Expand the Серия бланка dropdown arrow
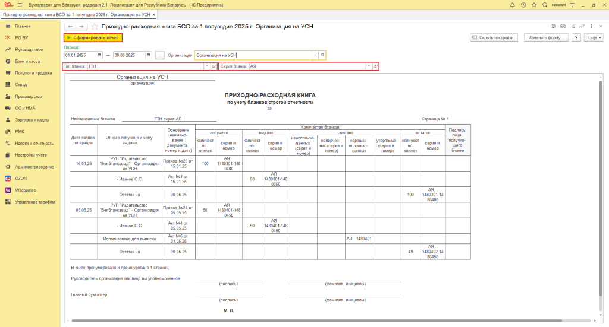The width and height of the screenshot is (609, 327). [369, 66]
